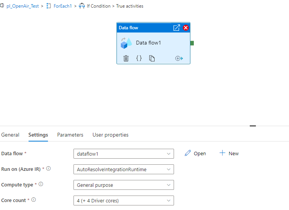View the activity JSON code braces icon
This screenshot has width=289, height=210.
[x=139, y=58]
